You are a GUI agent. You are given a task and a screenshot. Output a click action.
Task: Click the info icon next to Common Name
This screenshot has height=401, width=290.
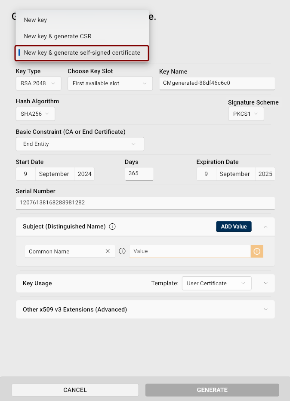pyautogui.click(x=122, y=251)
